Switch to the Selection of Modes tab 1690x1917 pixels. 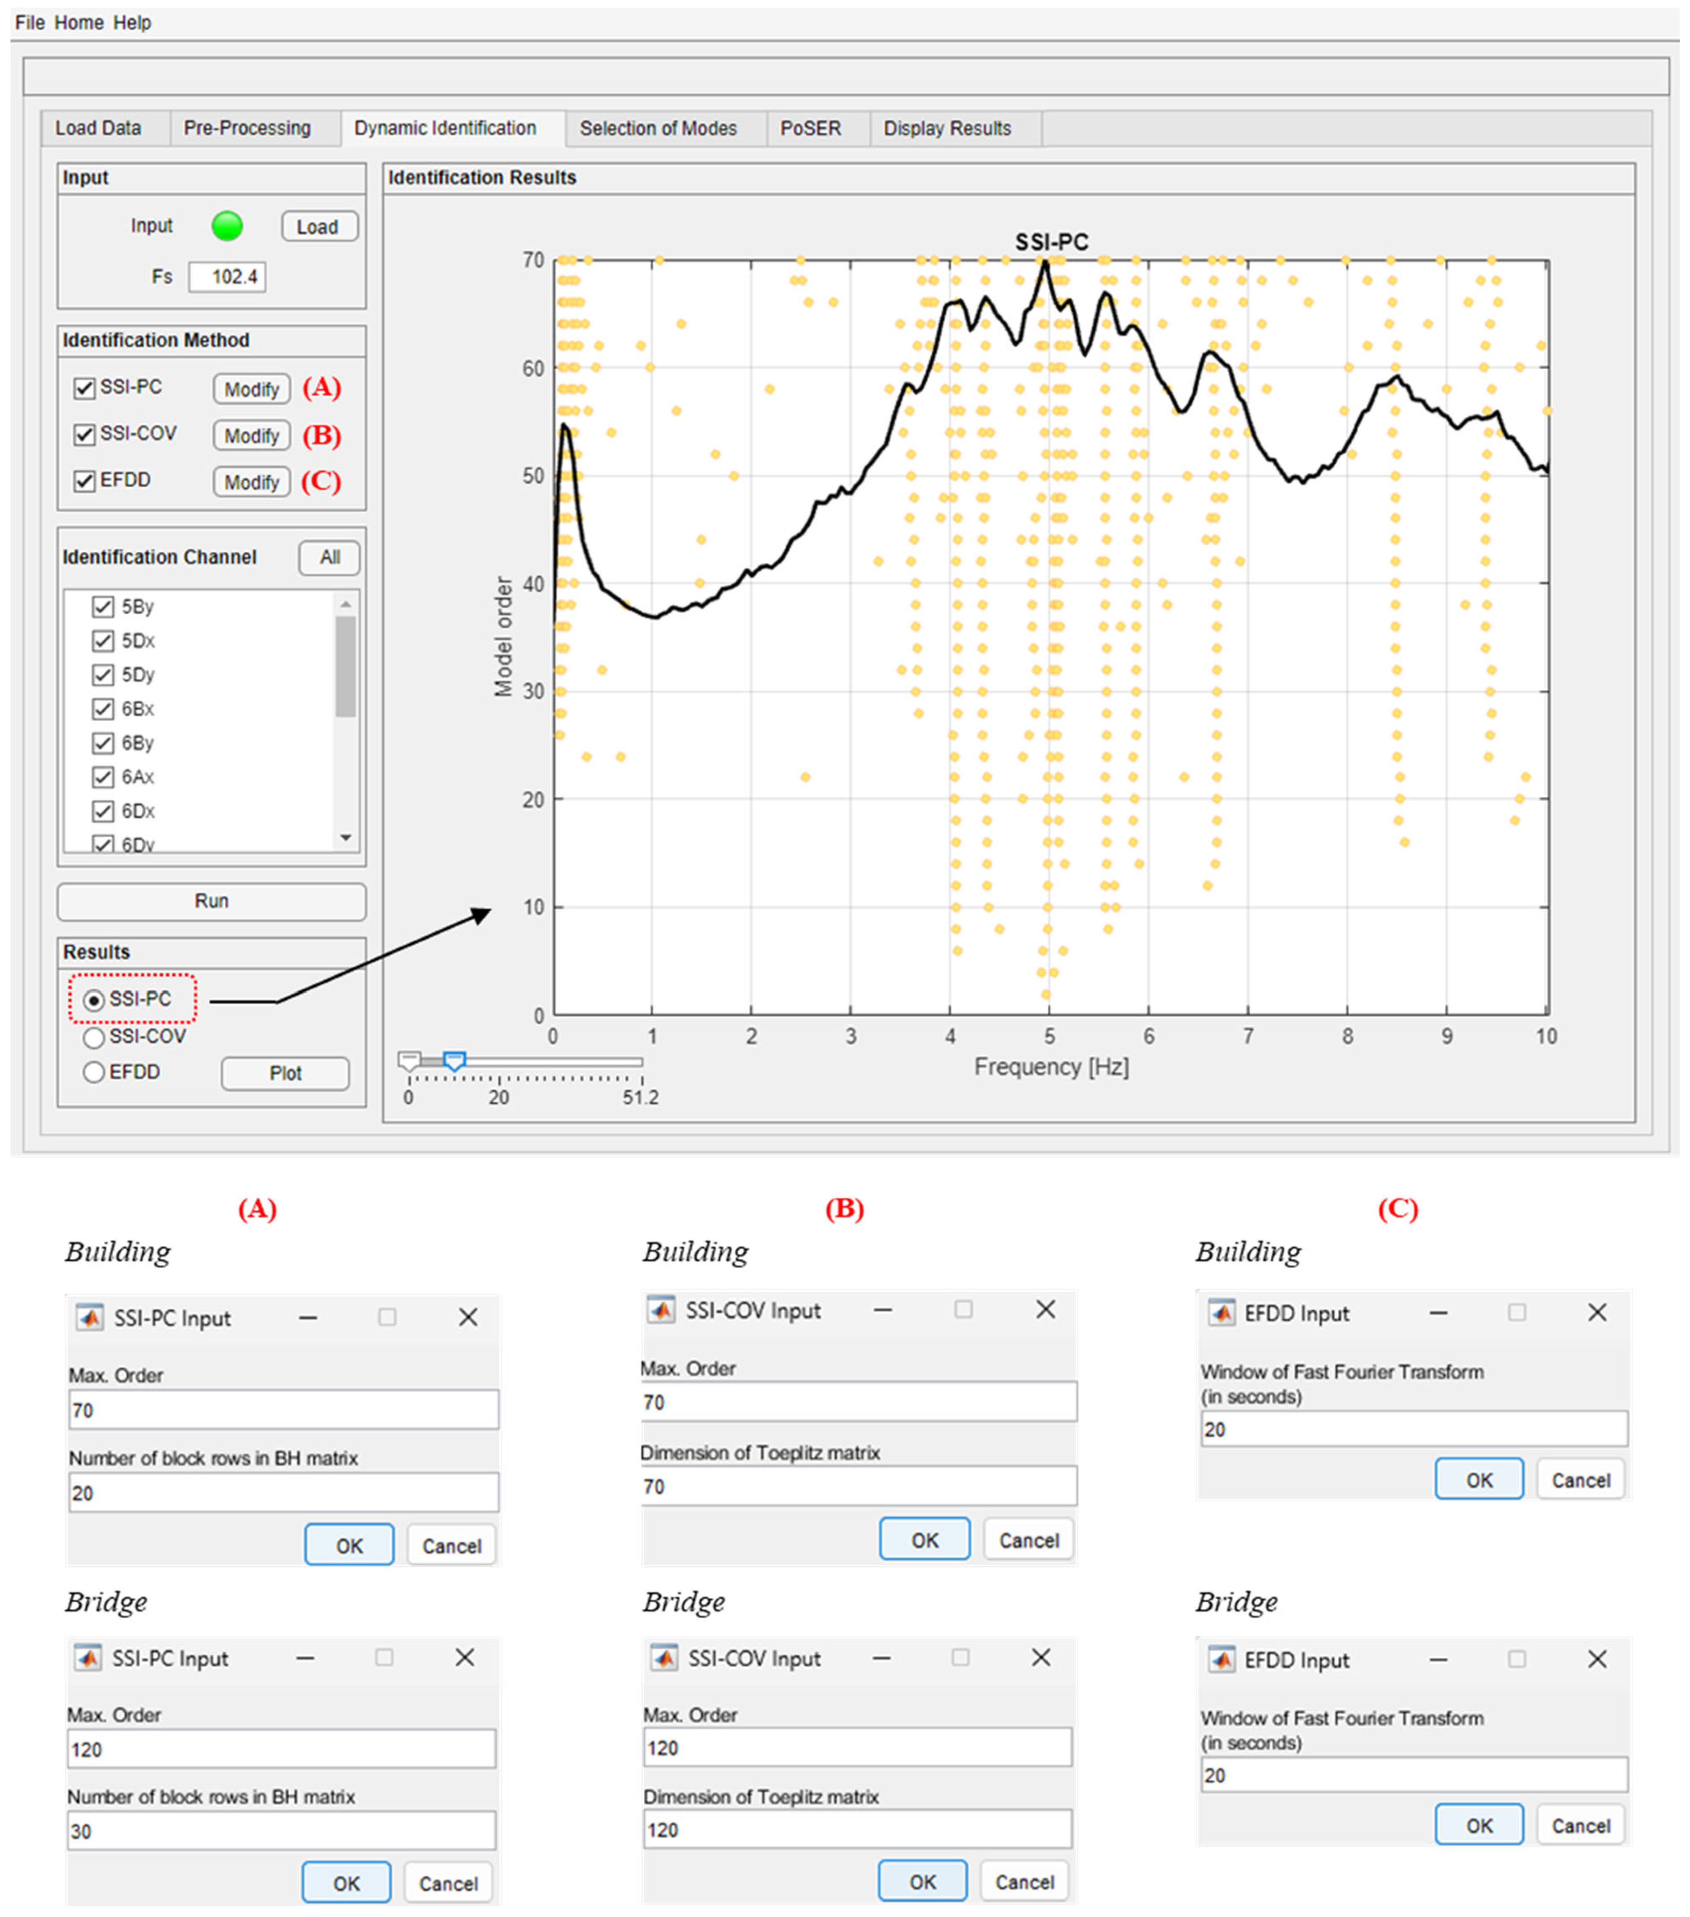tap(657, 128)
